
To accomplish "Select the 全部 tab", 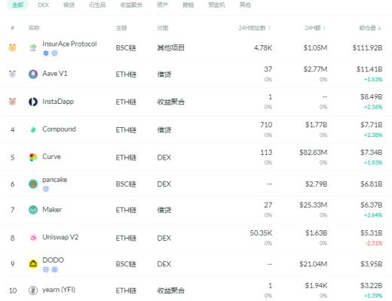I will click(x=17, y=5).
